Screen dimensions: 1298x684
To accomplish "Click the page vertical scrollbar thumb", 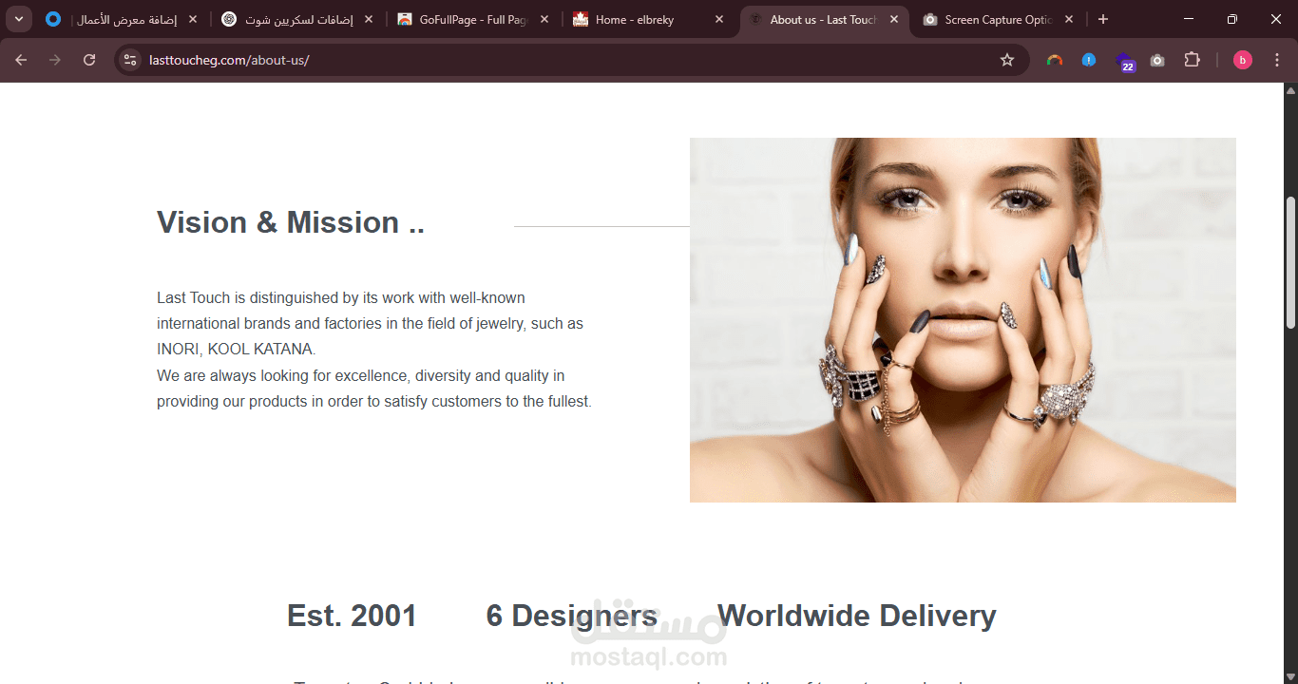I will pyautogui.click(x=1290, y=262).
